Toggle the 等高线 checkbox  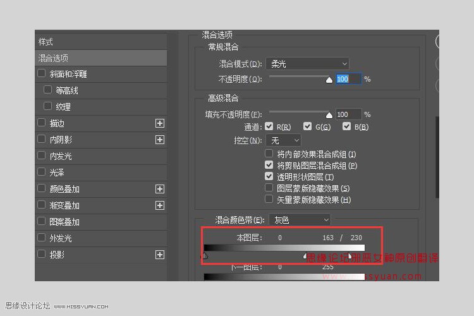47,90
